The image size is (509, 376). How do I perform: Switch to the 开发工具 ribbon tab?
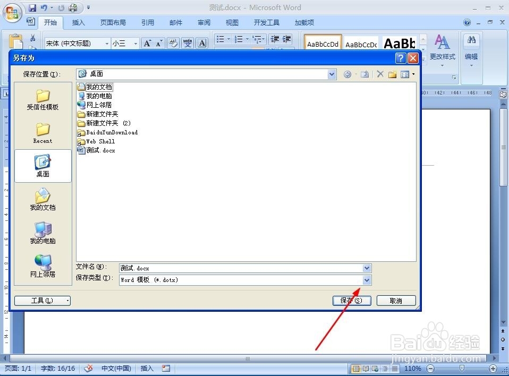[x=267, y=22]
